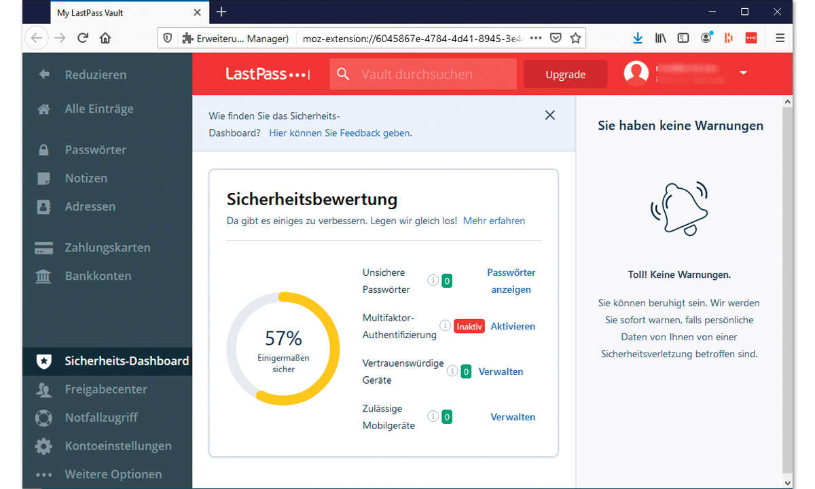This screenshot has height=489, width=815.
Task: Click the Zahlungskarten card icon
Action: (43, 248)
